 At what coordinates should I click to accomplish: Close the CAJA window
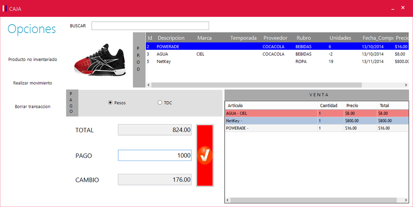pyautogui.click(x=403, y=8)
